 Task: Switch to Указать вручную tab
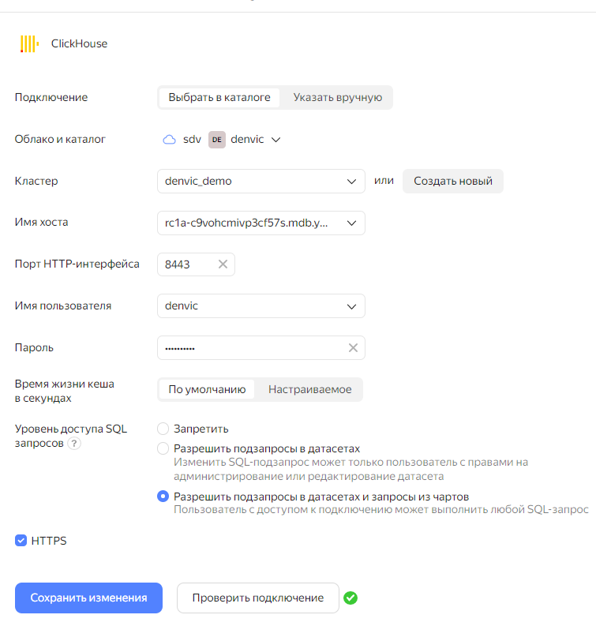[x=337, y=98]
